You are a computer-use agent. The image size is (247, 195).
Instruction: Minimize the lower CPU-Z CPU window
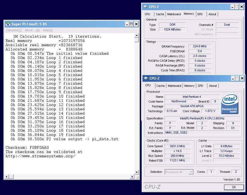click(x=233, y=78)
